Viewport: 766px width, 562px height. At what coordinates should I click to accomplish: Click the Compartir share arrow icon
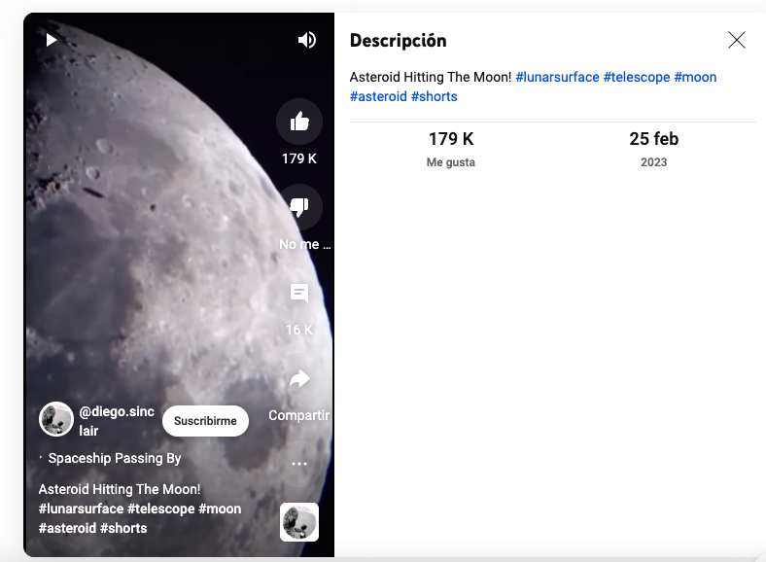(299, 379)
